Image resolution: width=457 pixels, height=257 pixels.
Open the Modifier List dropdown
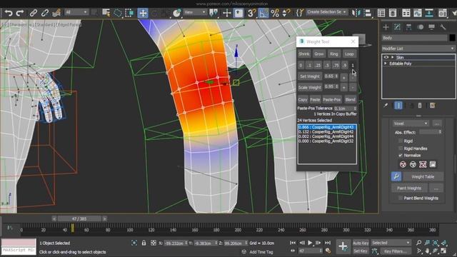[418, 49]
